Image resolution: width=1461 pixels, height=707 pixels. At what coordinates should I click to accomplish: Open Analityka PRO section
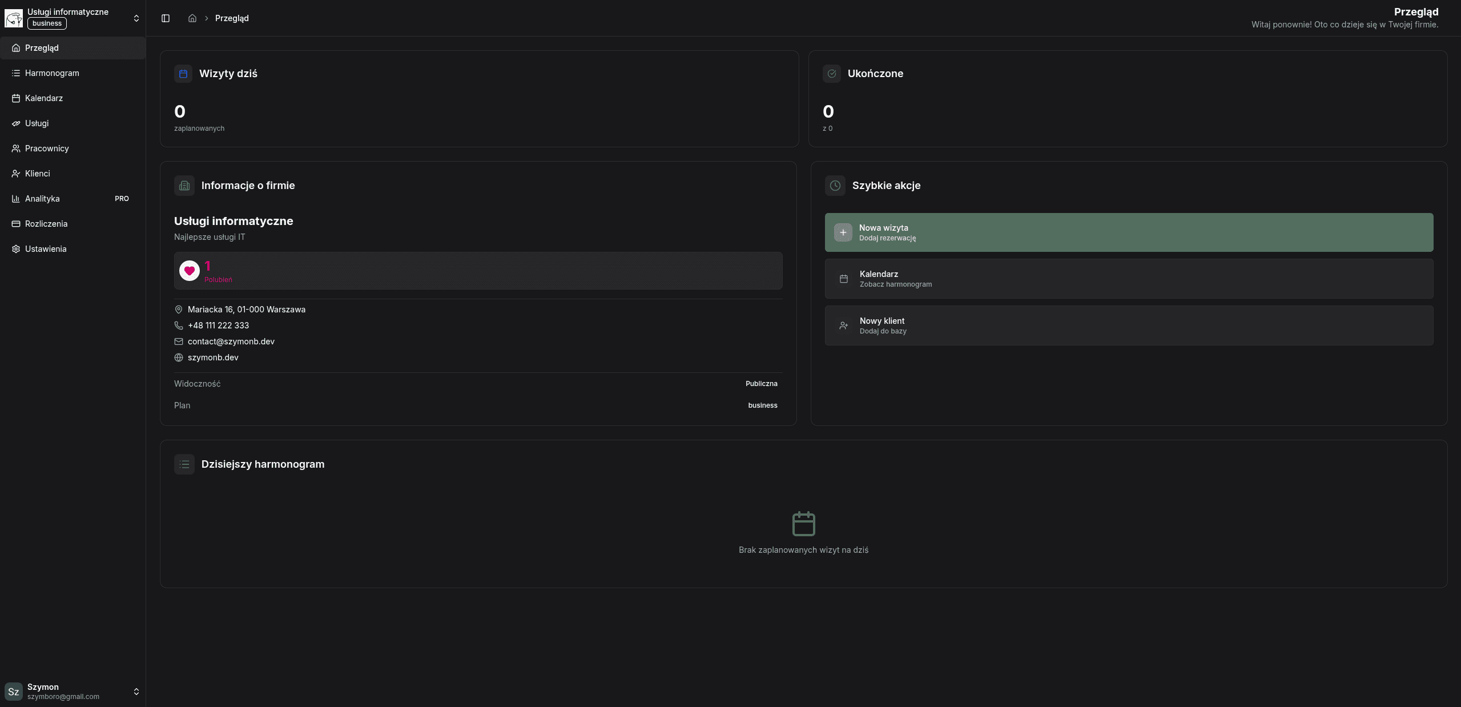click(x=42, y=199)
